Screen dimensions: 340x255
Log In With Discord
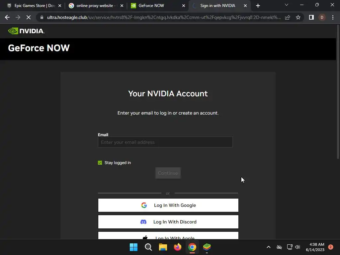[x=168, y=222]
